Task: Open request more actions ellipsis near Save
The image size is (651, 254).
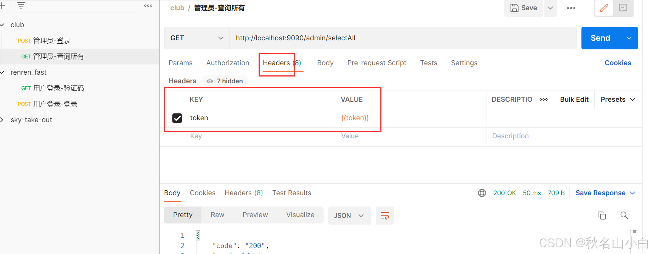Action: [571, 8]
